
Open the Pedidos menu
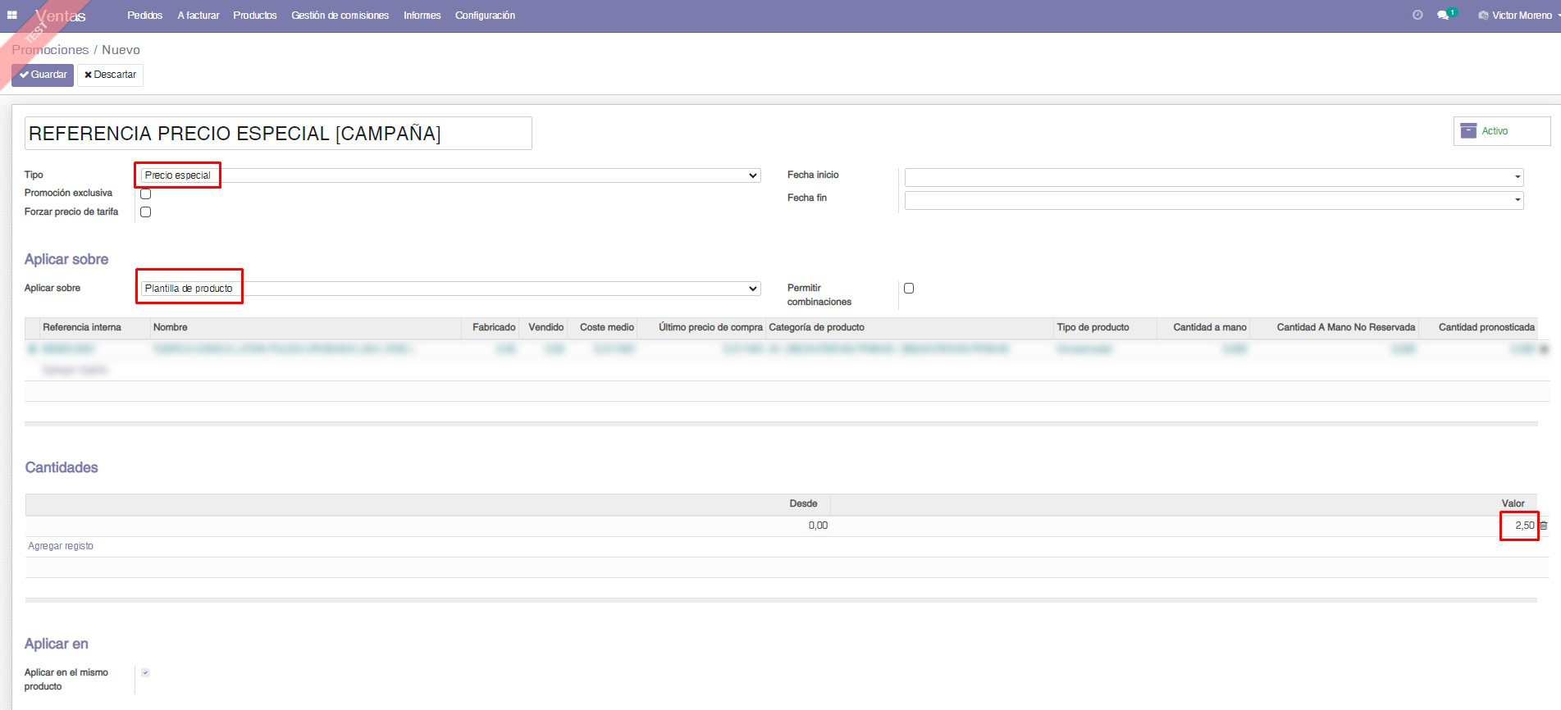click(144, 16)
